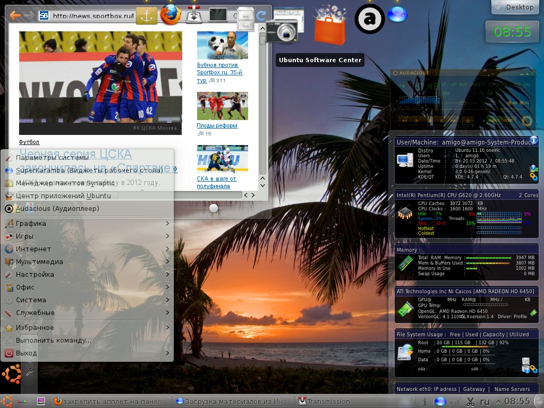This screenshot has height=408, width=544.
Task: Expand the Выход submenu
Action: pyautogui.click(x=87, y=353)
